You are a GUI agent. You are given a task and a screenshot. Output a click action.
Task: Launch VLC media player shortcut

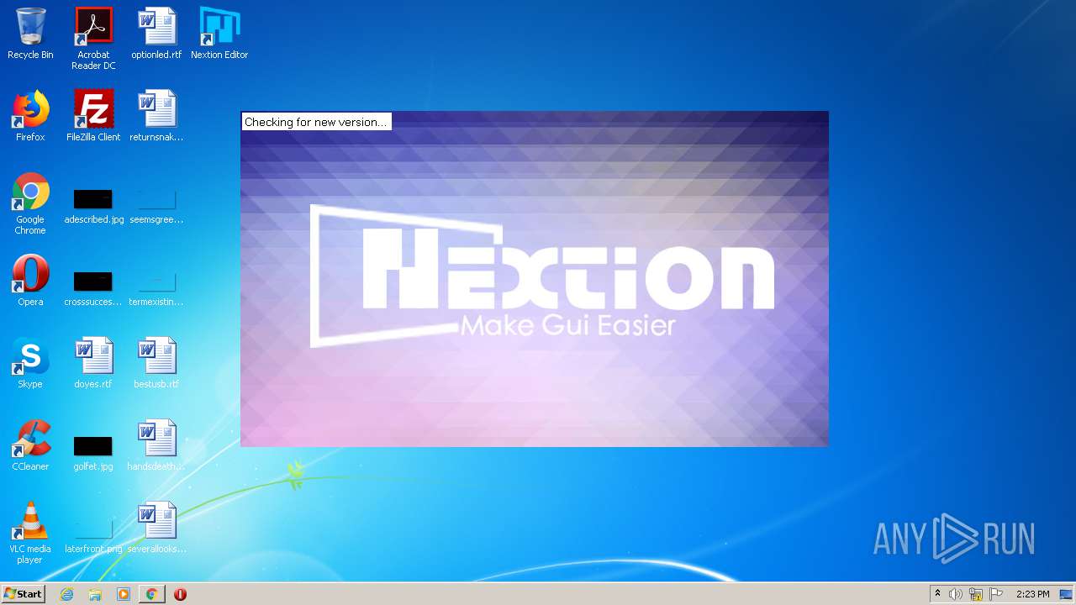click(x=30, y=533)
